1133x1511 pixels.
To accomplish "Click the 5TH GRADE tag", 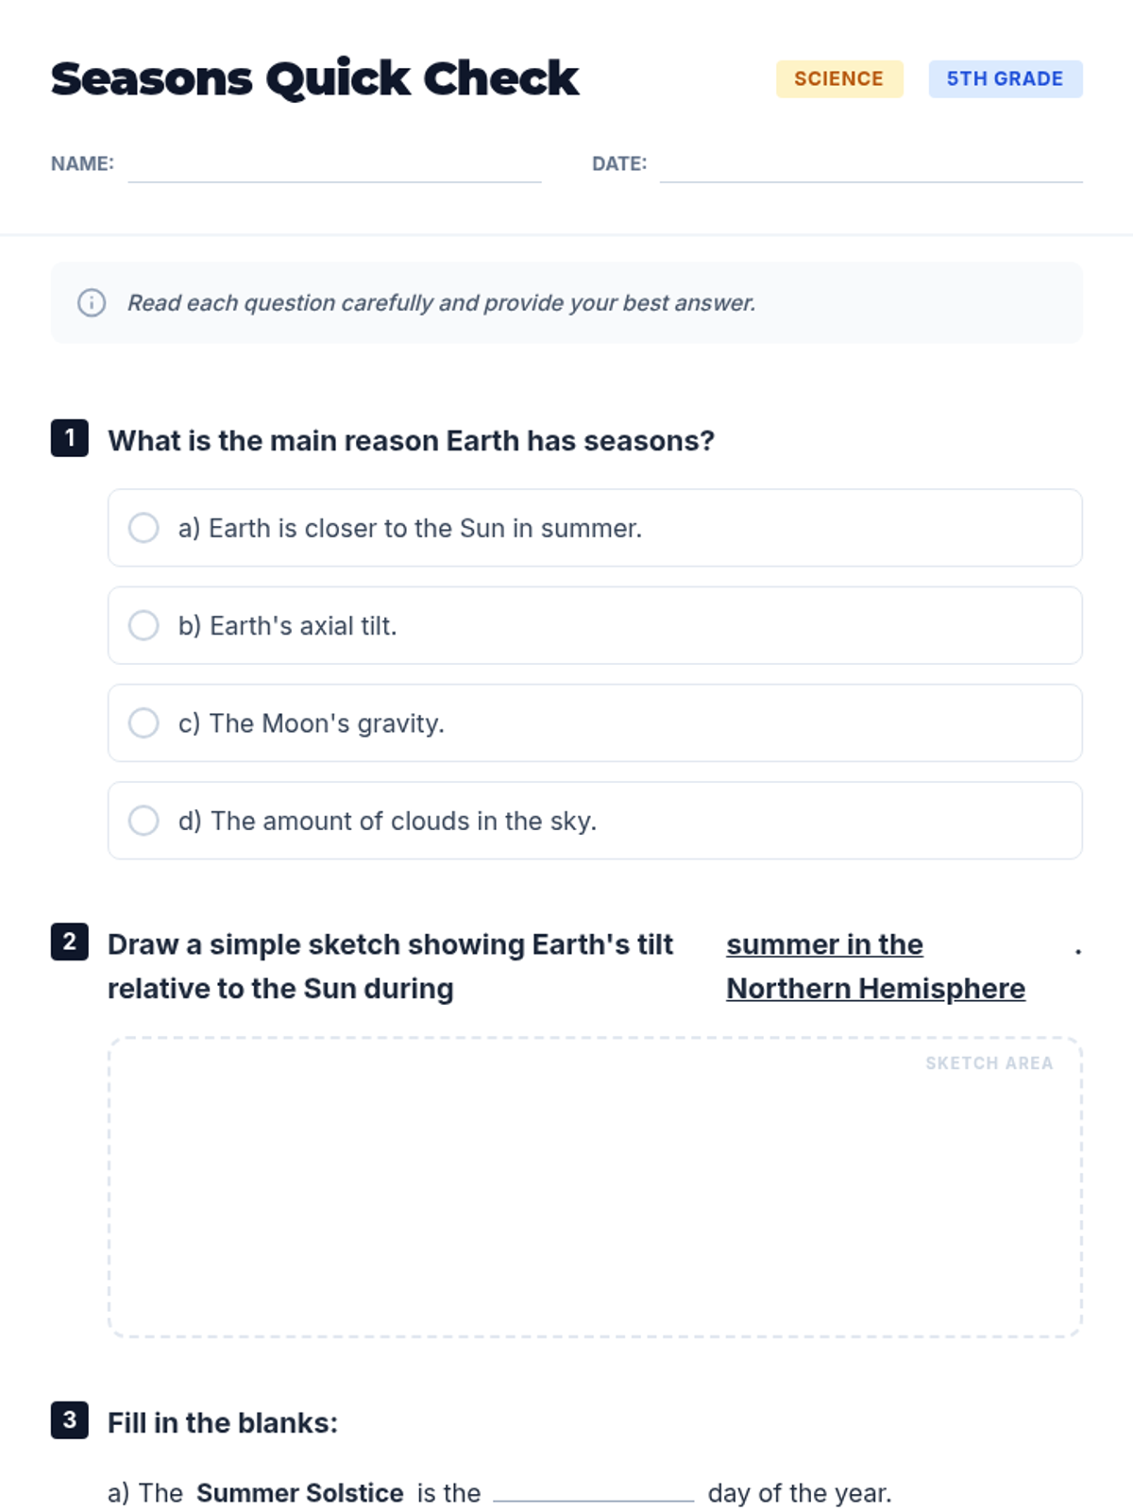I will tap(1005, 79).
